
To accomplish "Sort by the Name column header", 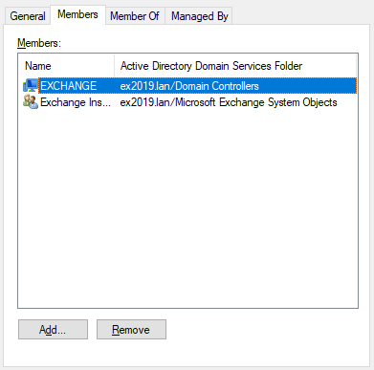I will point(66,66).
